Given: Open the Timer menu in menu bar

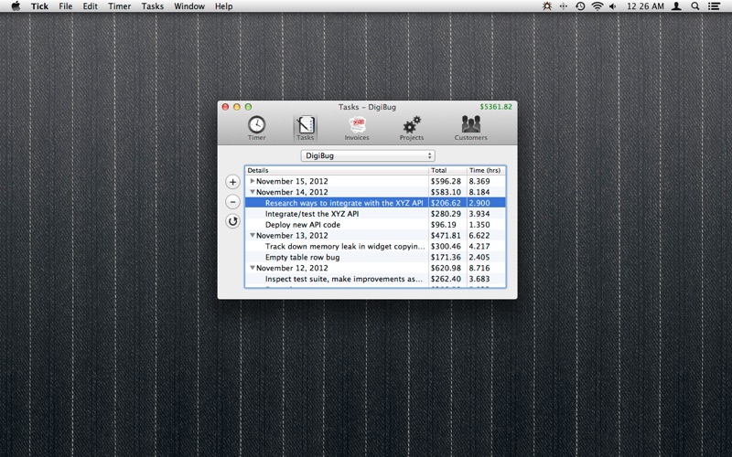Looking at the screenshot, I should [120, 6].
